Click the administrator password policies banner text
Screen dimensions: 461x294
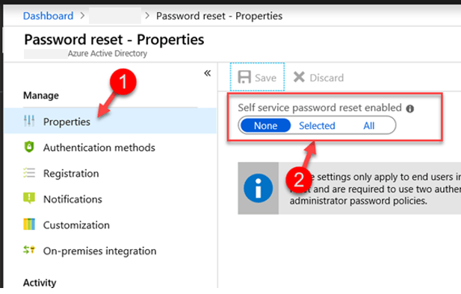pos(358,201)
